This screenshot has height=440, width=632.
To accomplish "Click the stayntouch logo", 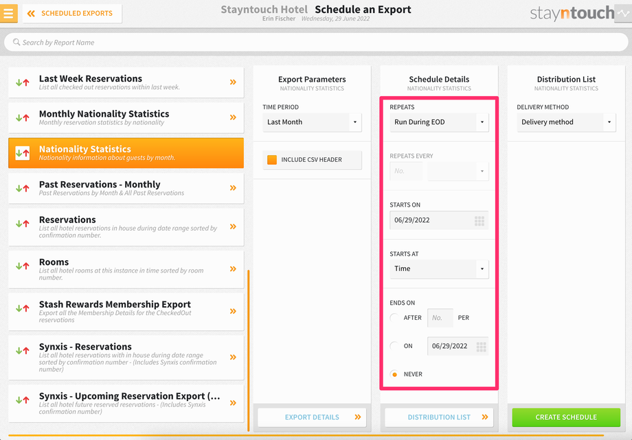I will pyautogui.click(x=572, y=14).
